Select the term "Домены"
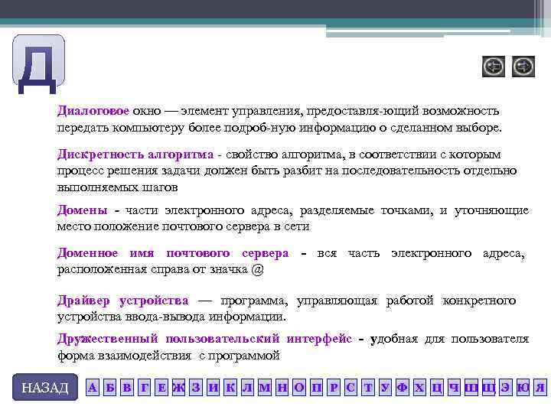The image size is (551, 413). click(82, 210)
